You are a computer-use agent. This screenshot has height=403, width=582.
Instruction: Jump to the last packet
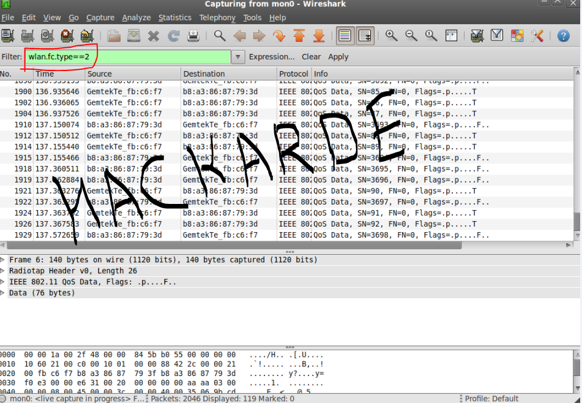pos(319,36)
